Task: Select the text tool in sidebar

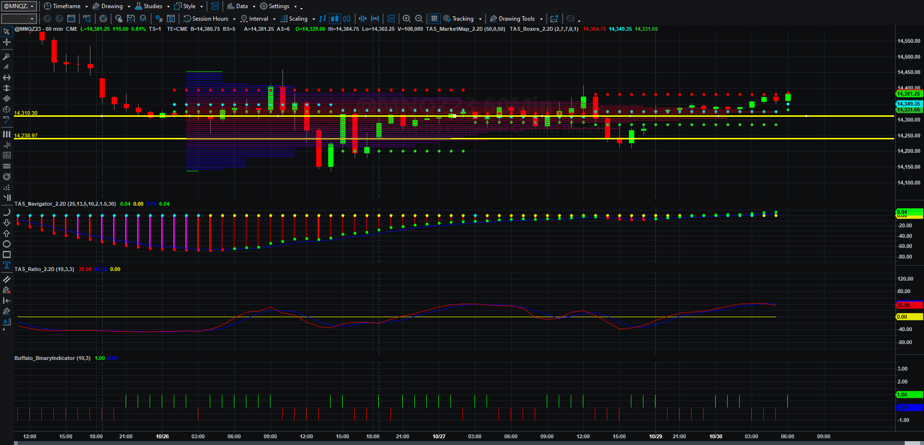Action: tap(7, 265)
